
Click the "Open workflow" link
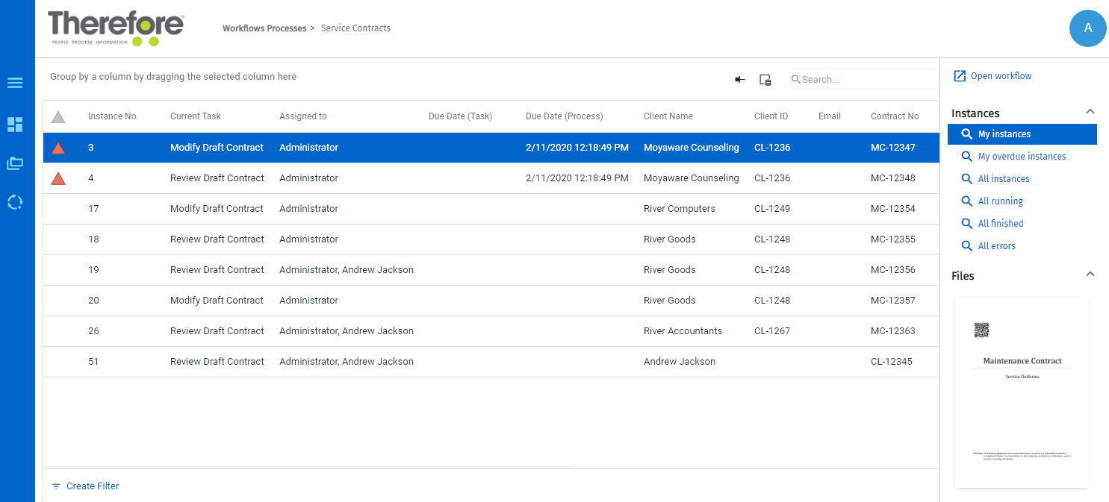1001,76
